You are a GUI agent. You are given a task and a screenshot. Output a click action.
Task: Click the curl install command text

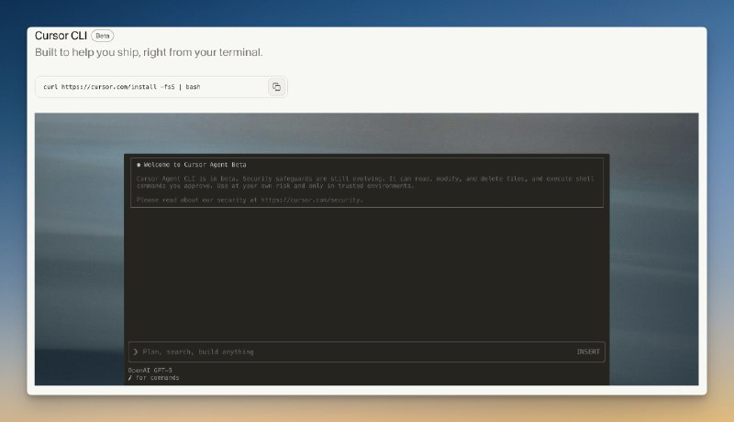[x=122, y=87]
